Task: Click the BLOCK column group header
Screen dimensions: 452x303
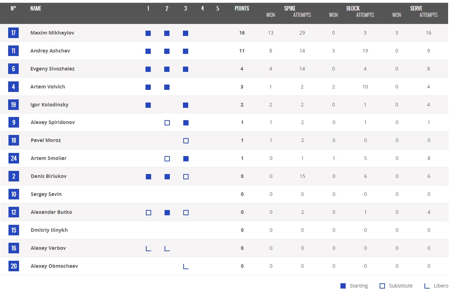Action: [x=353, y=8]
